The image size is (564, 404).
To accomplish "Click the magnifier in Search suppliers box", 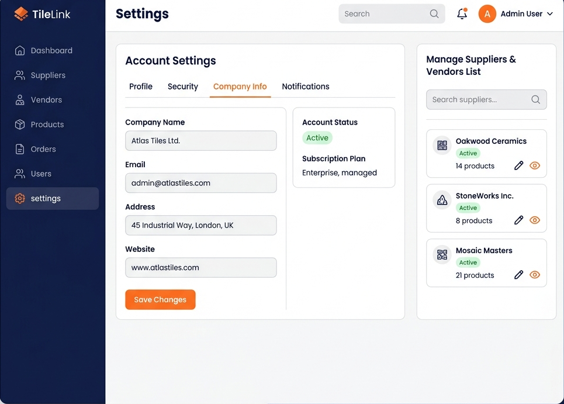I will [535, 99].
